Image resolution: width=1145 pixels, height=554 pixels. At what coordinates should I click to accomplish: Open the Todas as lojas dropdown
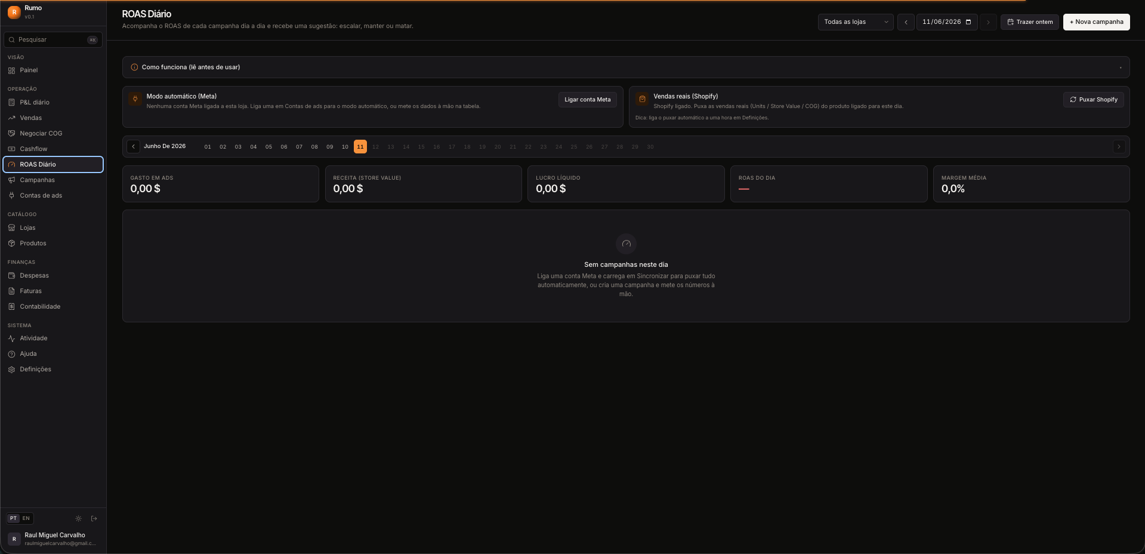856,22
